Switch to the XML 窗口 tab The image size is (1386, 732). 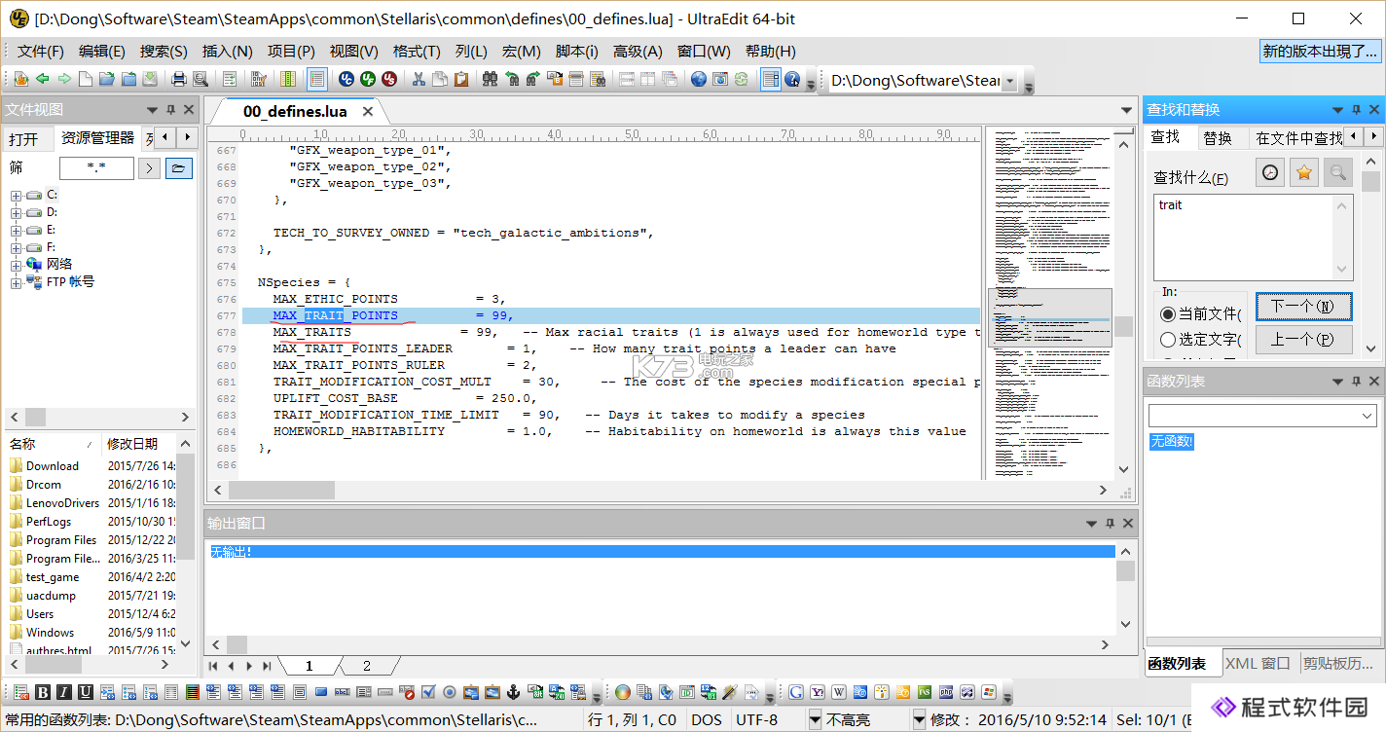[1258, 664]
